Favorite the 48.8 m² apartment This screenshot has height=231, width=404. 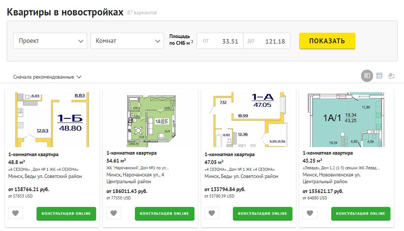click(15, 213)
